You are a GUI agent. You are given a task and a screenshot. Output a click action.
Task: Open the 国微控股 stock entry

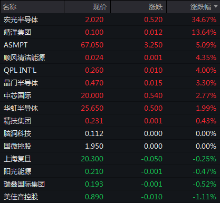(17, 146)
